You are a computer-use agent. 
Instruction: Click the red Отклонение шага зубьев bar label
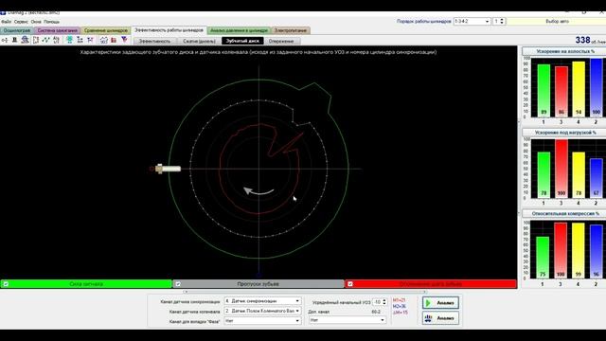[x=430, y=284]
